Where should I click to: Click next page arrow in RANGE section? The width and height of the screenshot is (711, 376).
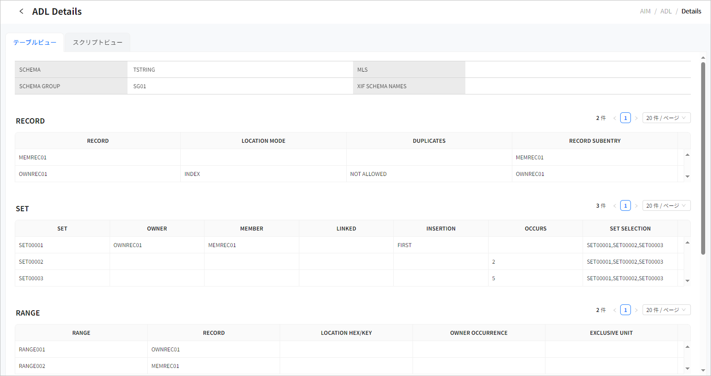click(x=636, y=310)
